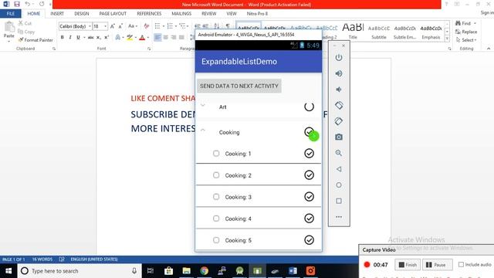Image resolution: width=494 pixels, height=278 pixels.
Task: Toggle Underline formatting in Word
Action: (78, 37)
